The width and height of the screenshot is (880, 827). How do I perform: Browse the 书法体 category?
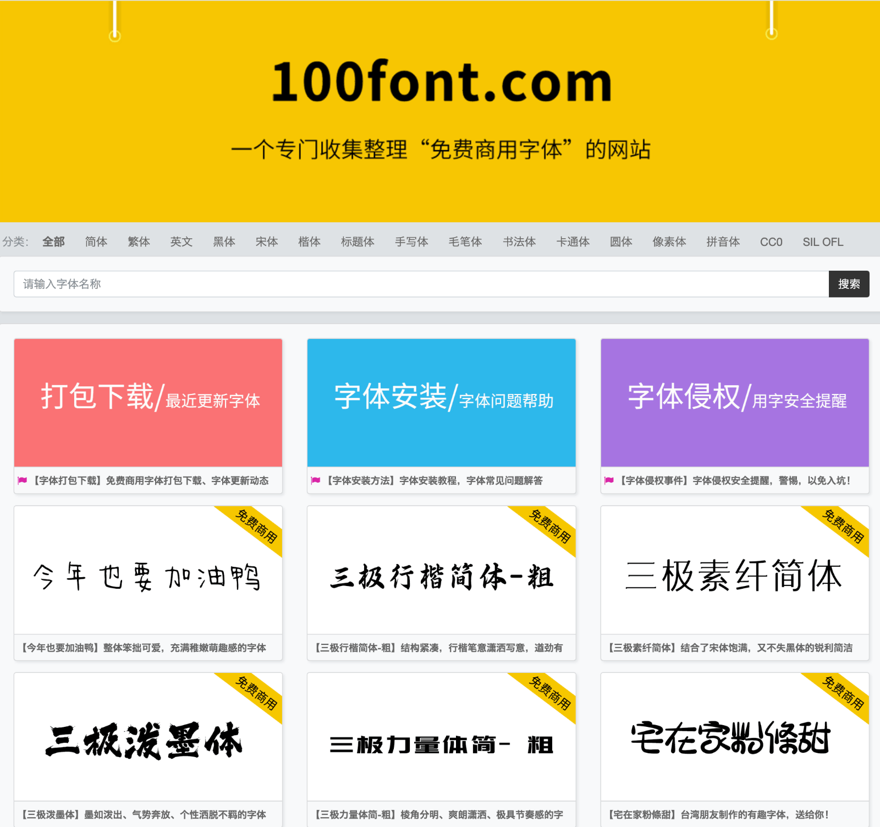point(519,242)
